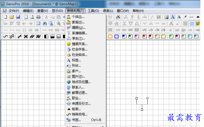Toggle the blue grid lines display button
This screenshot has height=127, width=204.
192,24
